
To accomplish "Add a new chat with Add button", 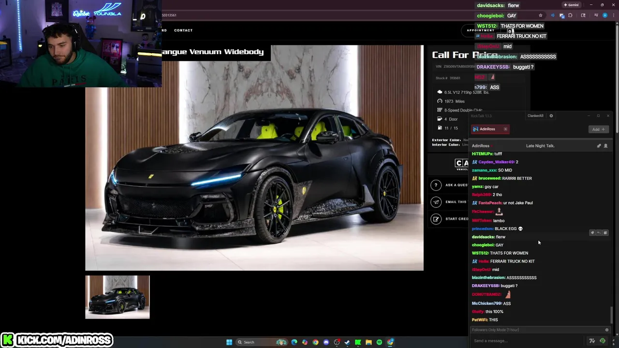I will 598,129.
